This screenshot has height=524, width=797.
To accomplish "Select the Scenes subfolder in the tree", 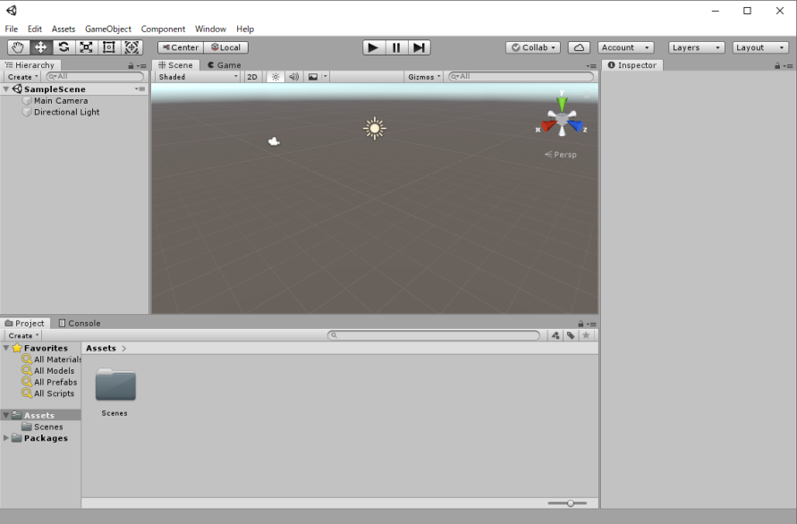I will point(43,427).
